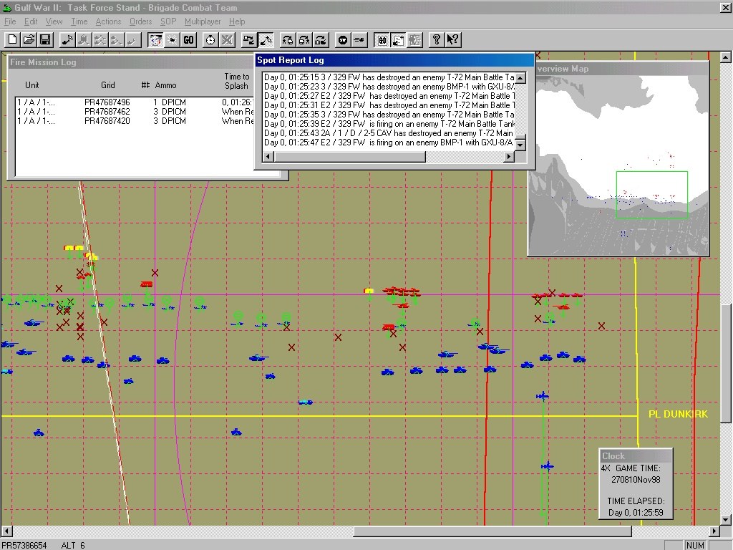Viewport: 733px width, 550px height.
Task: Select spot report at 01:25:15
Action: click(389, 77)
